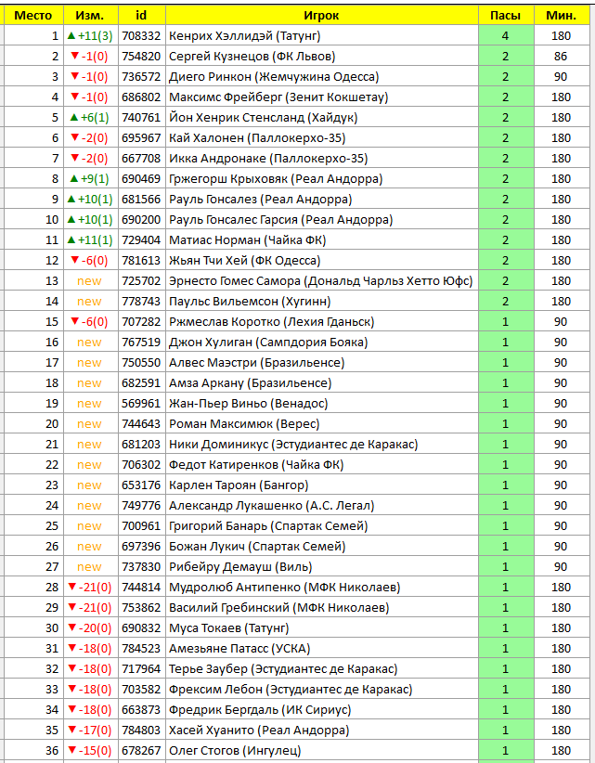Click the green passes cell showing 4
This screenshot has height=763, width=595.
[x=506, y=36]
